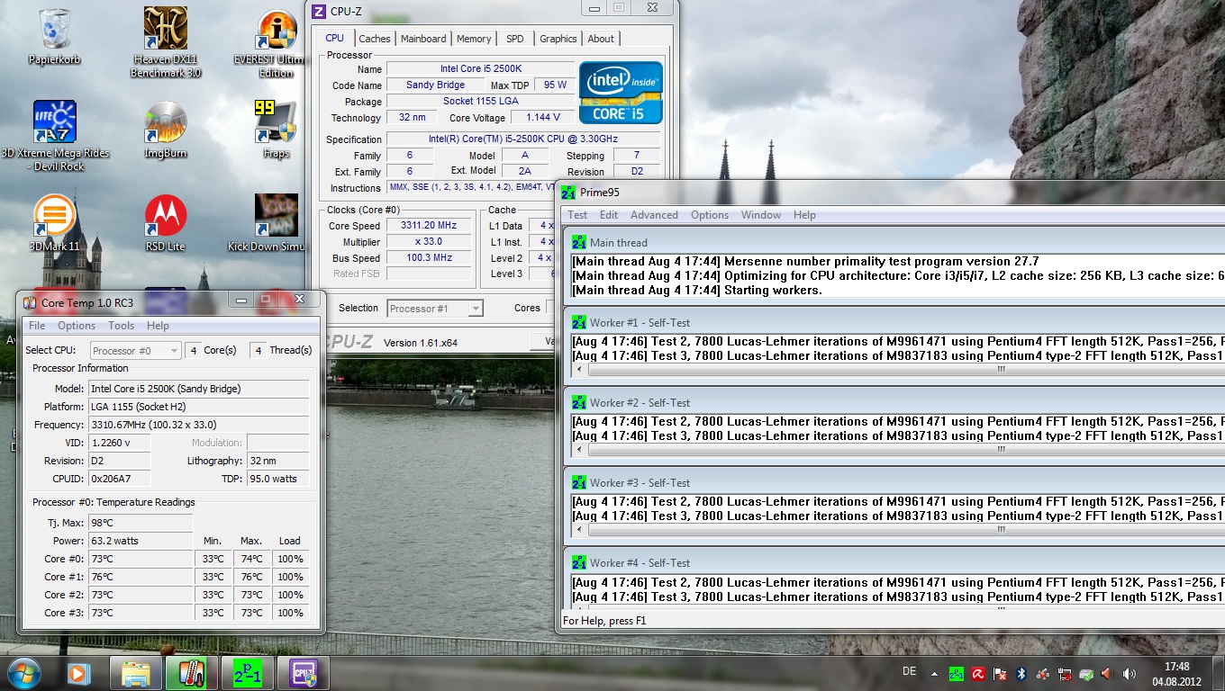Image resolution: width=1225 pixels, height=691 pixels.
Task: Switch to Core Temp taskbar button
Action: tap(191, 673)
